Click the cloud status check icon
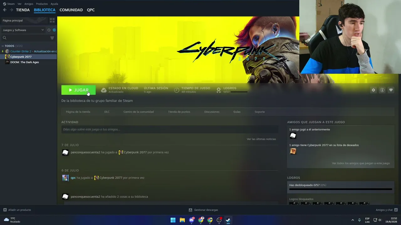 (x=104, y=90)
